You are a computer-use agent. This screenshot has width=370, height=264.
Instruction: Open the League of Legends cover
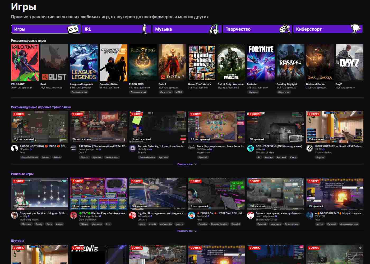(x=84, y=63)
